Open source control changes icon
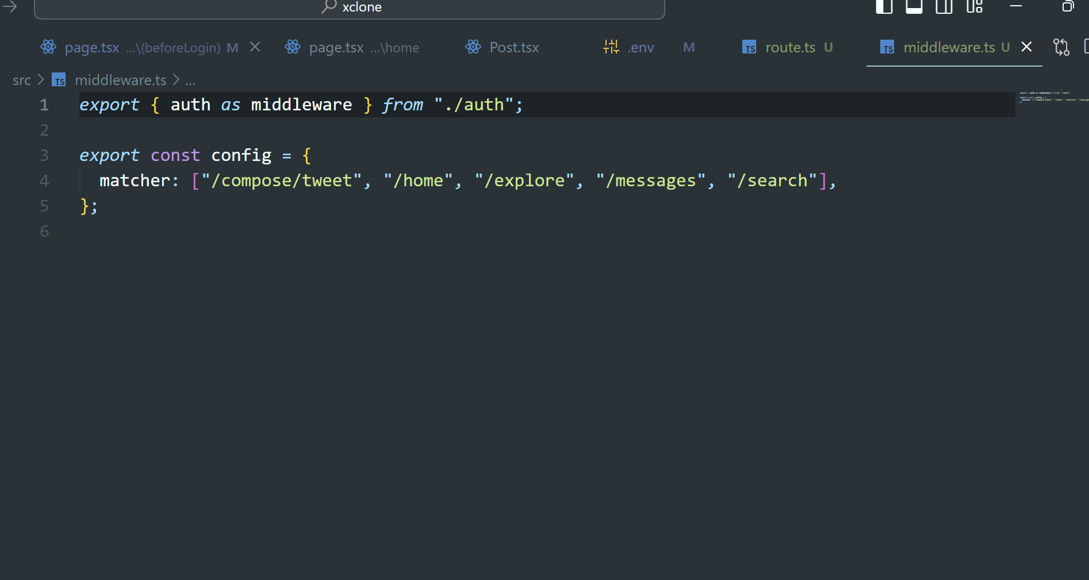 [1061, 47]
